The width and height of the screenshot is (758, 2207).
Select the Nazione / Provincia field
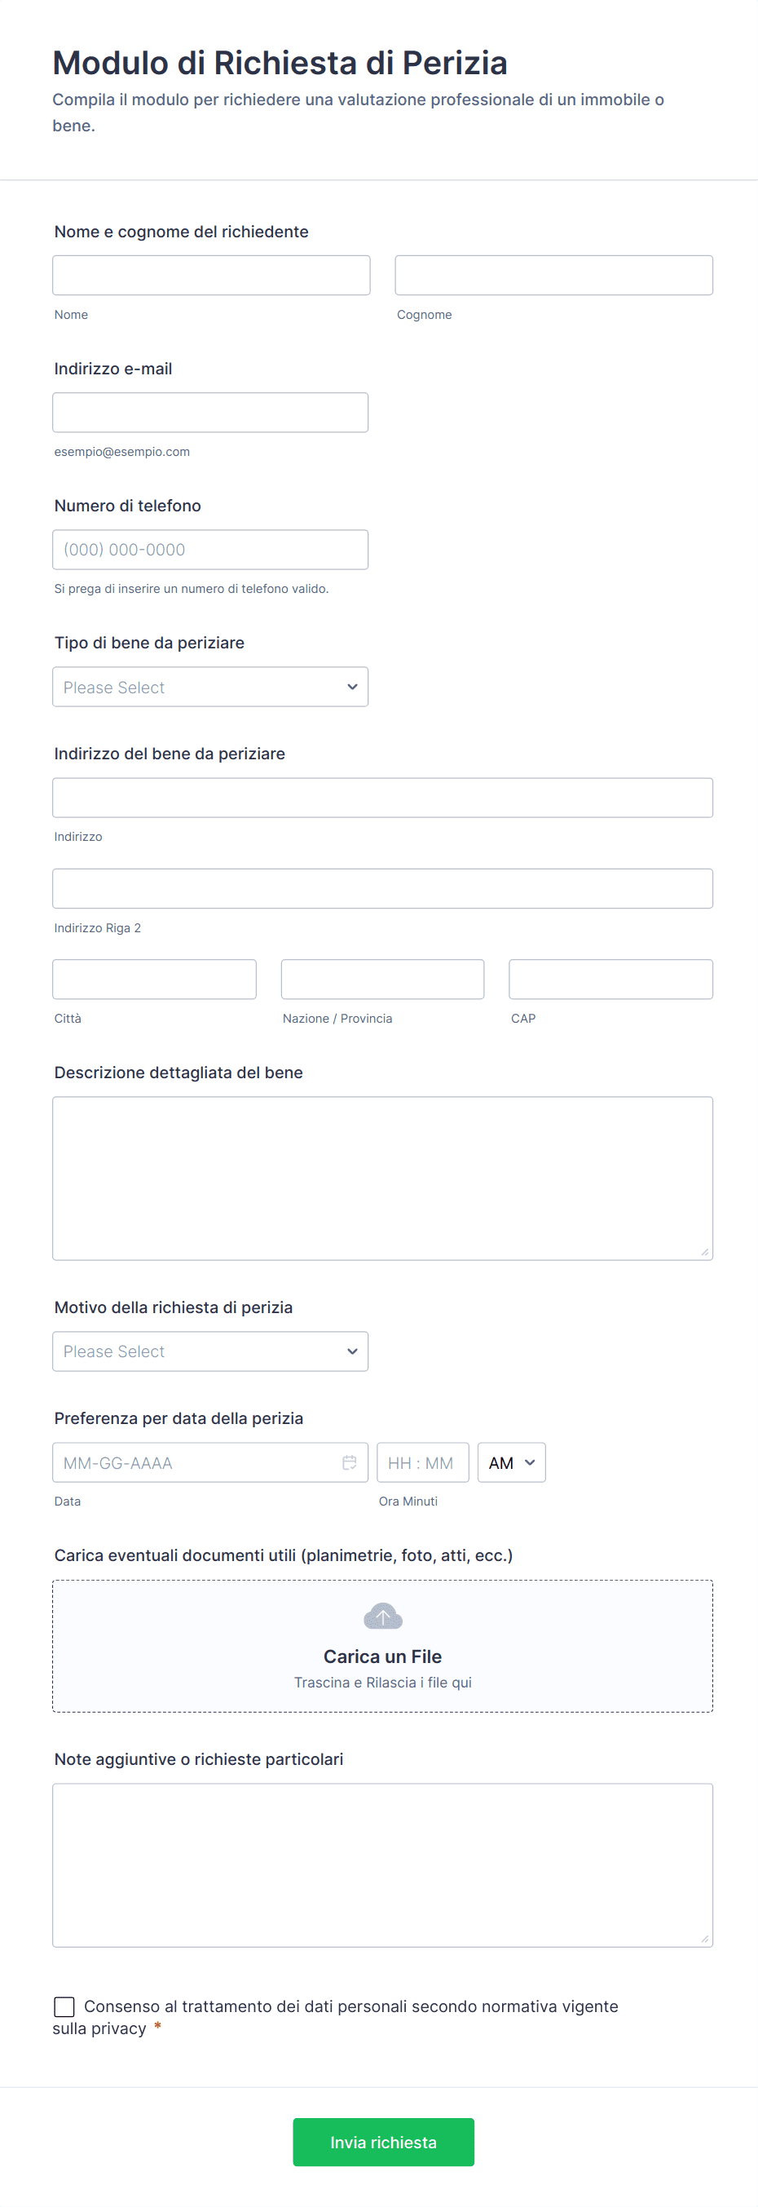coord(382,980)
